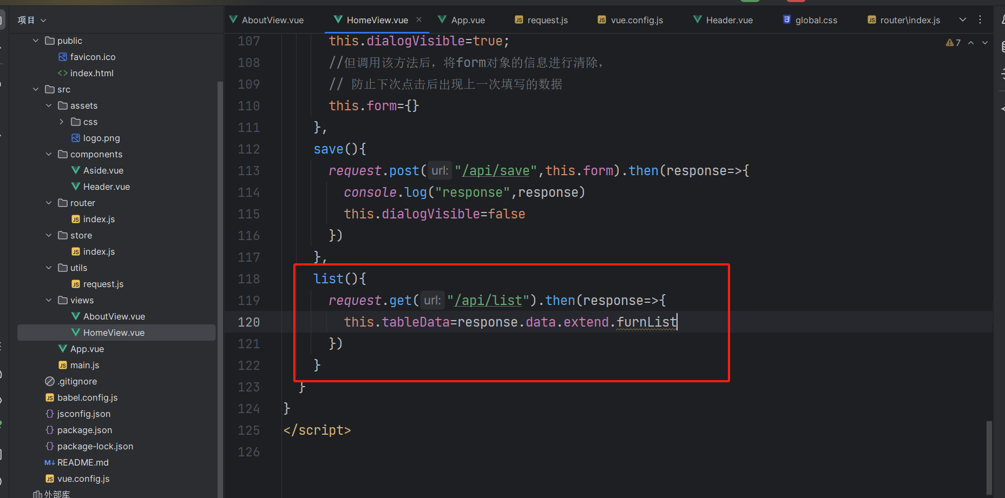
Task: Close the HomeView.vue tab
Action: [419, 19]
